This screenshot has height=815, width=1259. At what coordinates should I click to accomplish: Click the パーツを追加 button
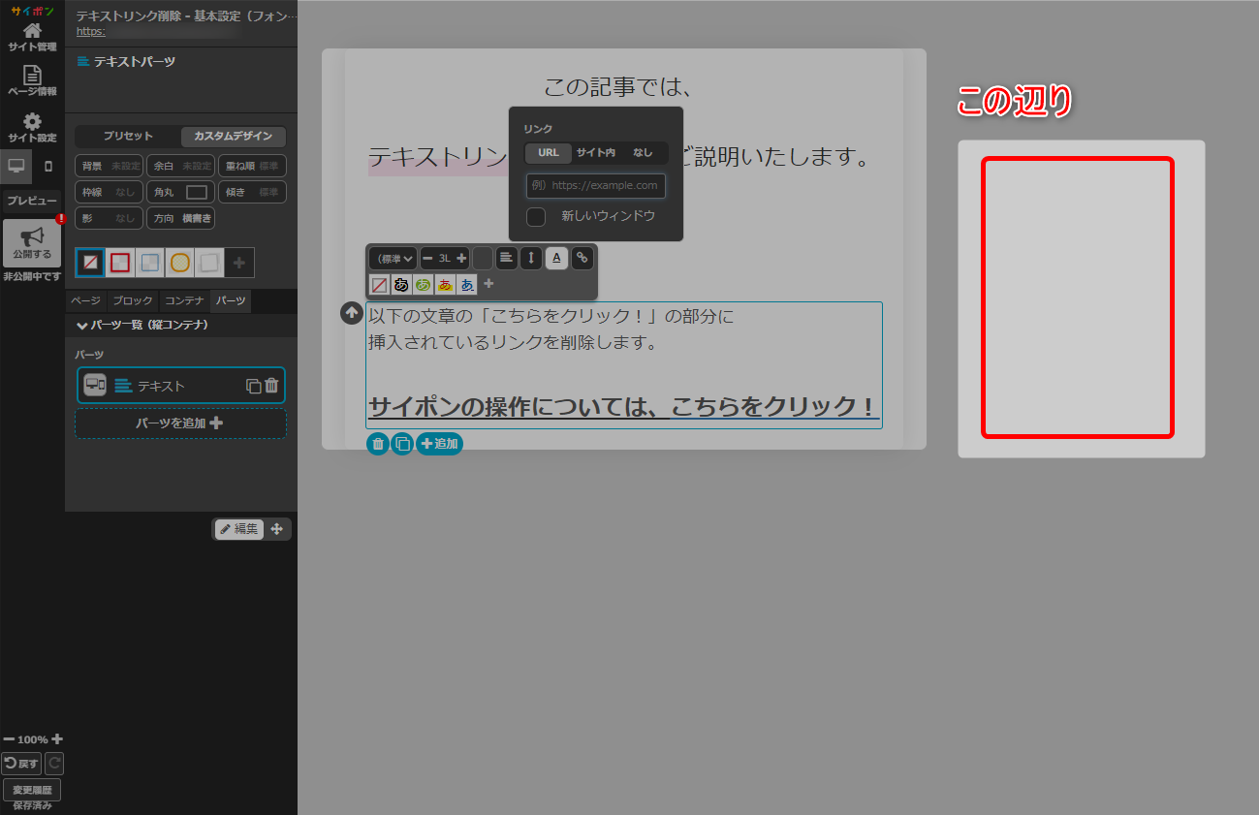(x=181, y=423)
